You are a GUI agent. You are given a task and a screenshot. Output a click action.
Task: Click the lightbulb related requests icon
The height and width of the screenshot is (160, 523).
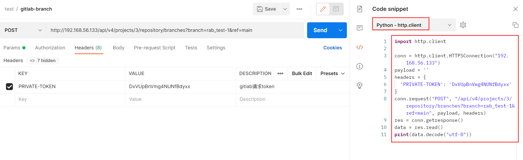(360, 85)
